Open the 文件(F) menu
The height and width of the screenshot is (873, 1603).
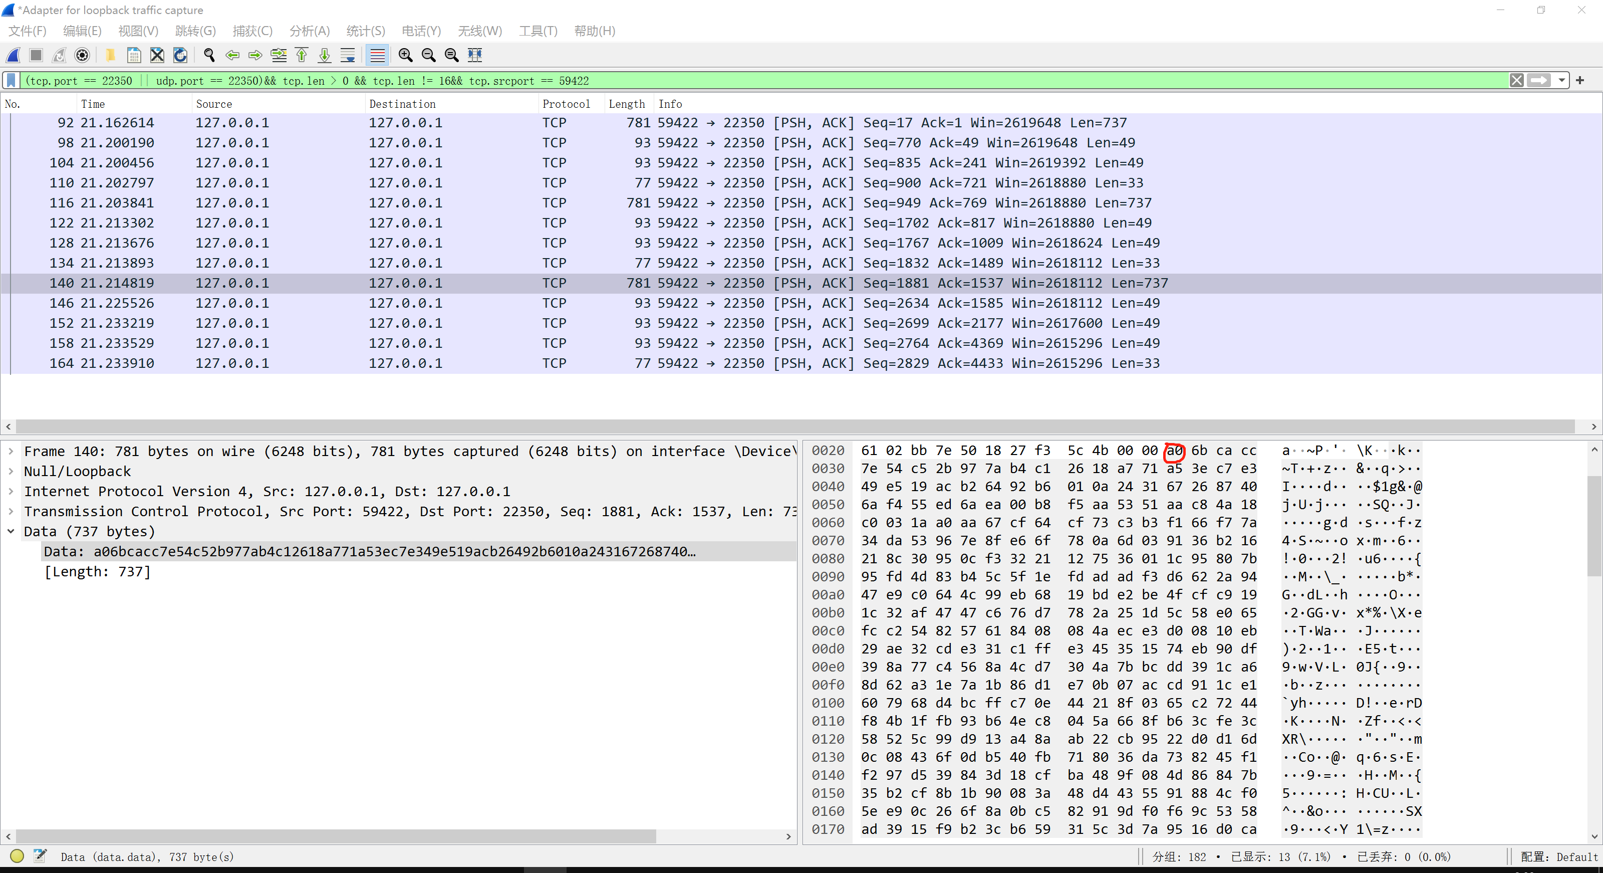coord(28,31)
